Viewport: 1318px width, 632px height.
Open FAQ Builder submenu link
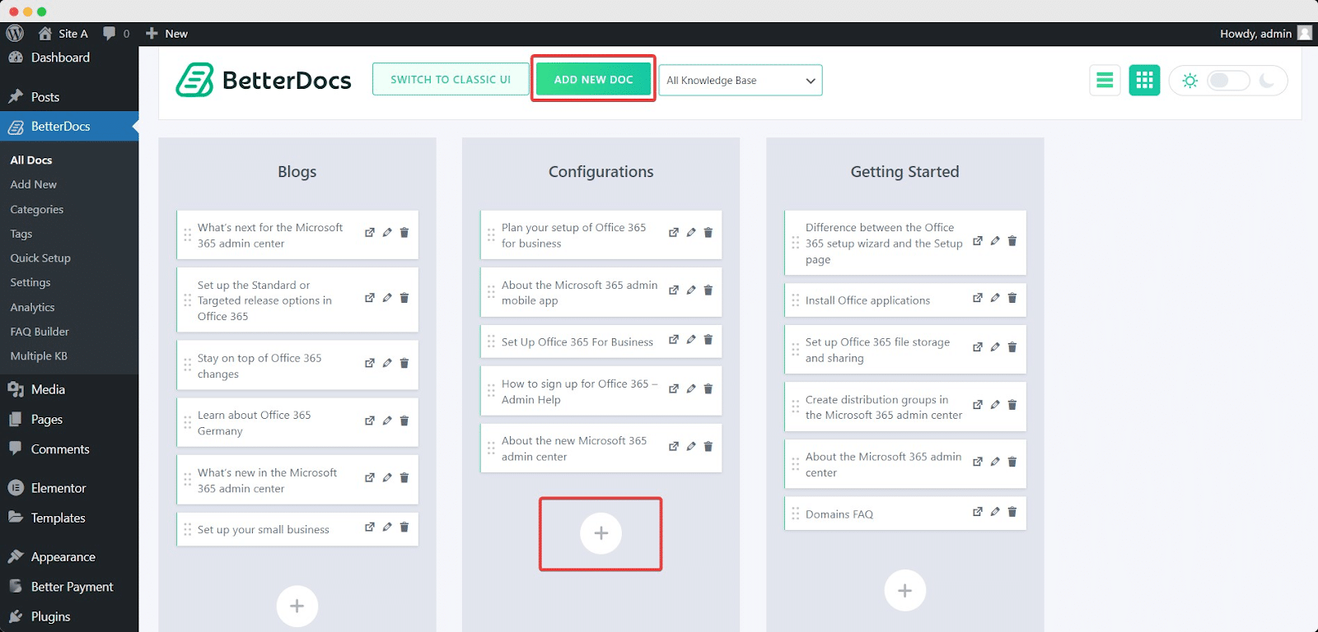pyautogui.click(x=40, y=332)
